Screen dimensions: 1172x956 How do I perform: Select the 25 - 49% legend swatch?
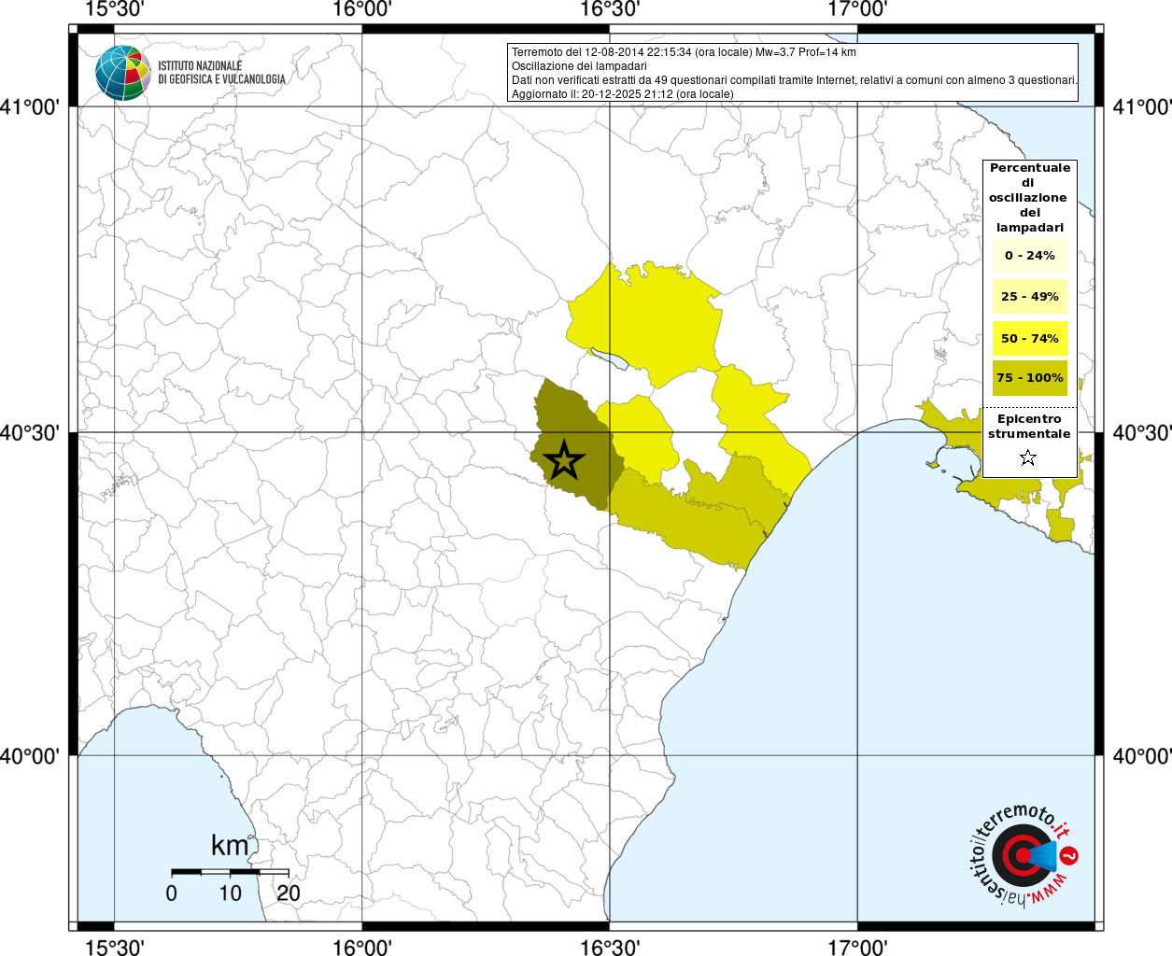pyautogui.click(x=1030, y=297)
